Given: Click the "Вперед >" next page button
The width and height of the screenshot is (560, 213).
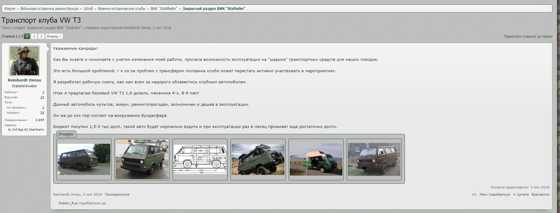Looking at the screenshot, I should click(x=54, y=36).
